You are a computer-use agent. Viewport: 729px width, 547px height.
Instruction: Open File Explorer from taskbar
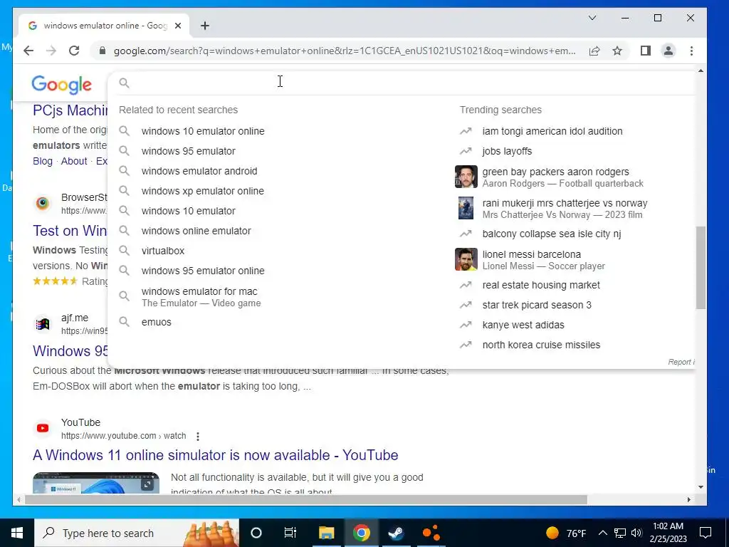(326, 533)
